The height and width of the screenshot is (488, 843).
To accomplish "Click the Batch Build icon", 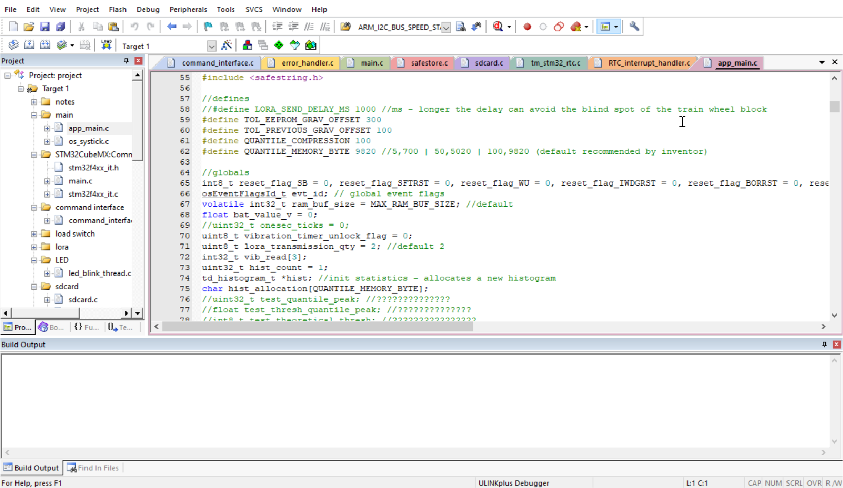I will (x=62, y=45).
